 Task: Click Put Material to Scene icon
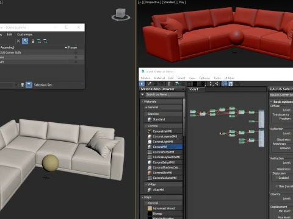pyautogui.click(x=156, y=84)
